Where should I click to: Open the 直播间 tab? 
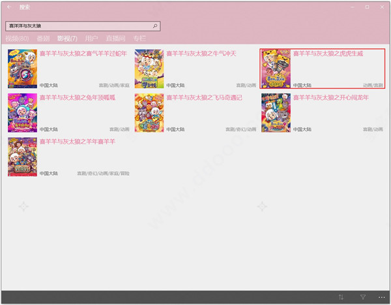click(115, 39)
